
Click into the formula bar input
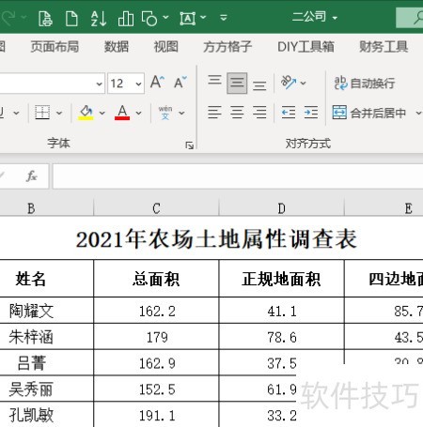tap(238, 176)
